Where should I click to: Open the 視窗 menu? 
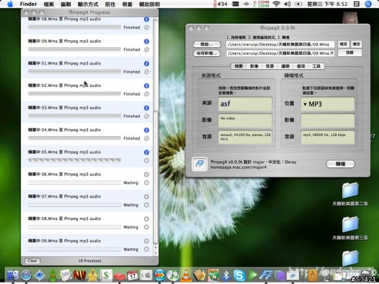pos(127,4)
